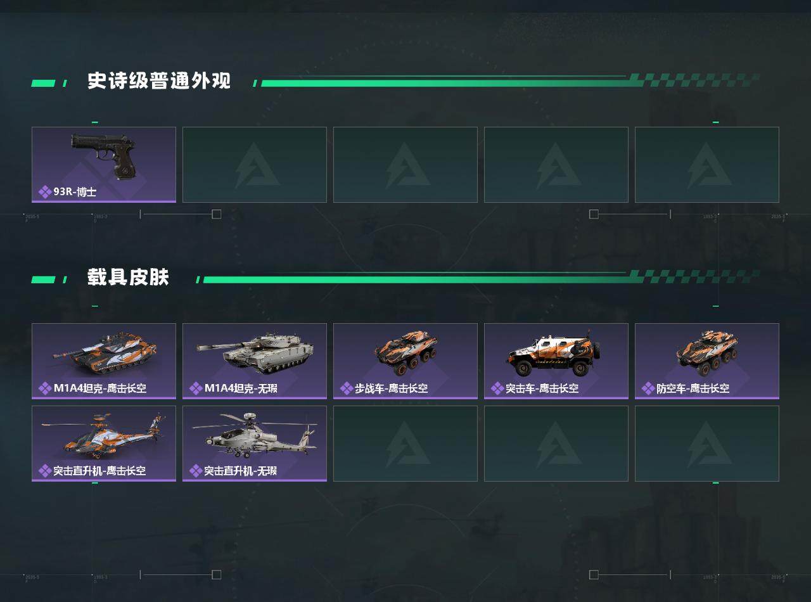This screenshot has height=602, width=811.
Task: Select the 防空车-鹰击长空 anti-air vehicle skin
Action: pyautogui.click(x=707, y=361)
